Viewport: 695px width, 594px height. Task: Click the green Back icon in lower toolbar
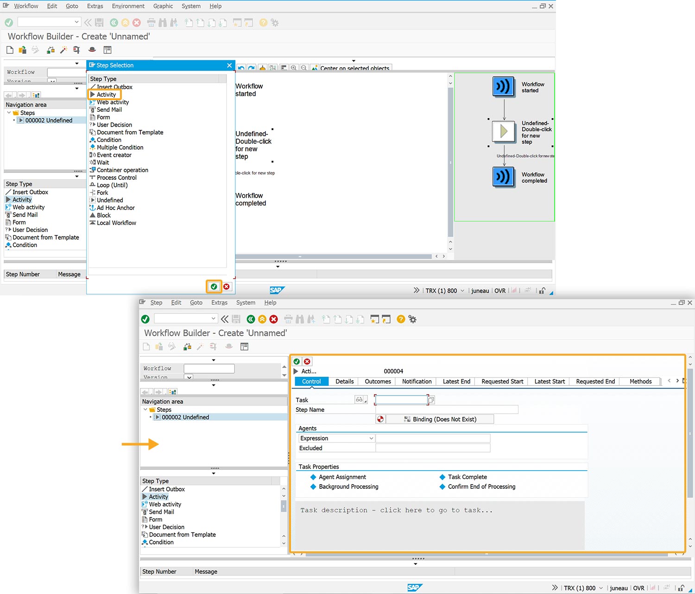(251, 319)
